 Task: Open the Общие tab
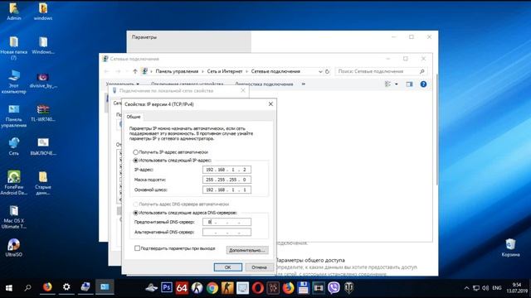tap(134, 117)
